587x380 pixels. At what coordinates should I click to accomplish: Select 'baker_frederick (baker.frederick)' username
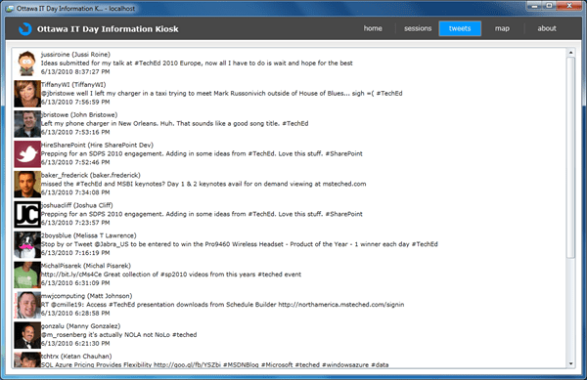91,175
